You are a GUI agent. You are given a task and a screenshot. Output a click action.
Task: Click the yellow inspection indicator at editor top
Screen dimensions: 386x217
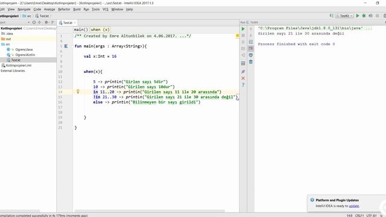tap(237, 36)
